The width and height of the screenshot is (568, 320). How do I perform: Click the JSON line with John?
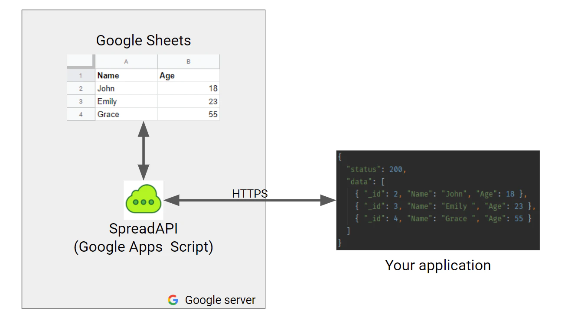(441, 194)
